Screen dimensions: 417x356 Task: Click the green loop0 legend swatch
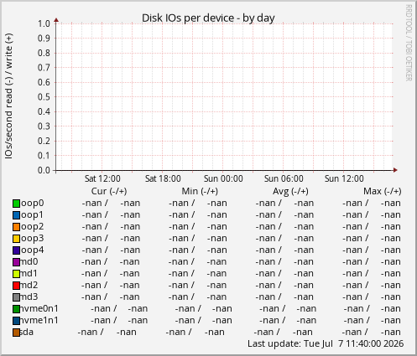16,204
